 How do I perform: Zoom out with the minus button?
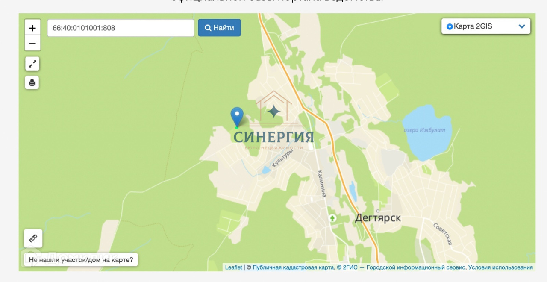(32, 43)
